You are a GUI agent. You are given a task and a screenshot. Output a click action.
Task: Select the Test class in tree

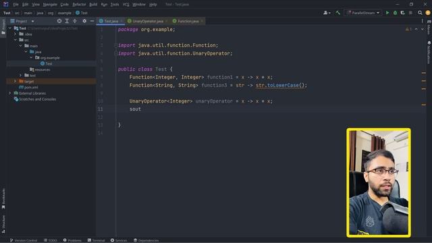(47, 63)
